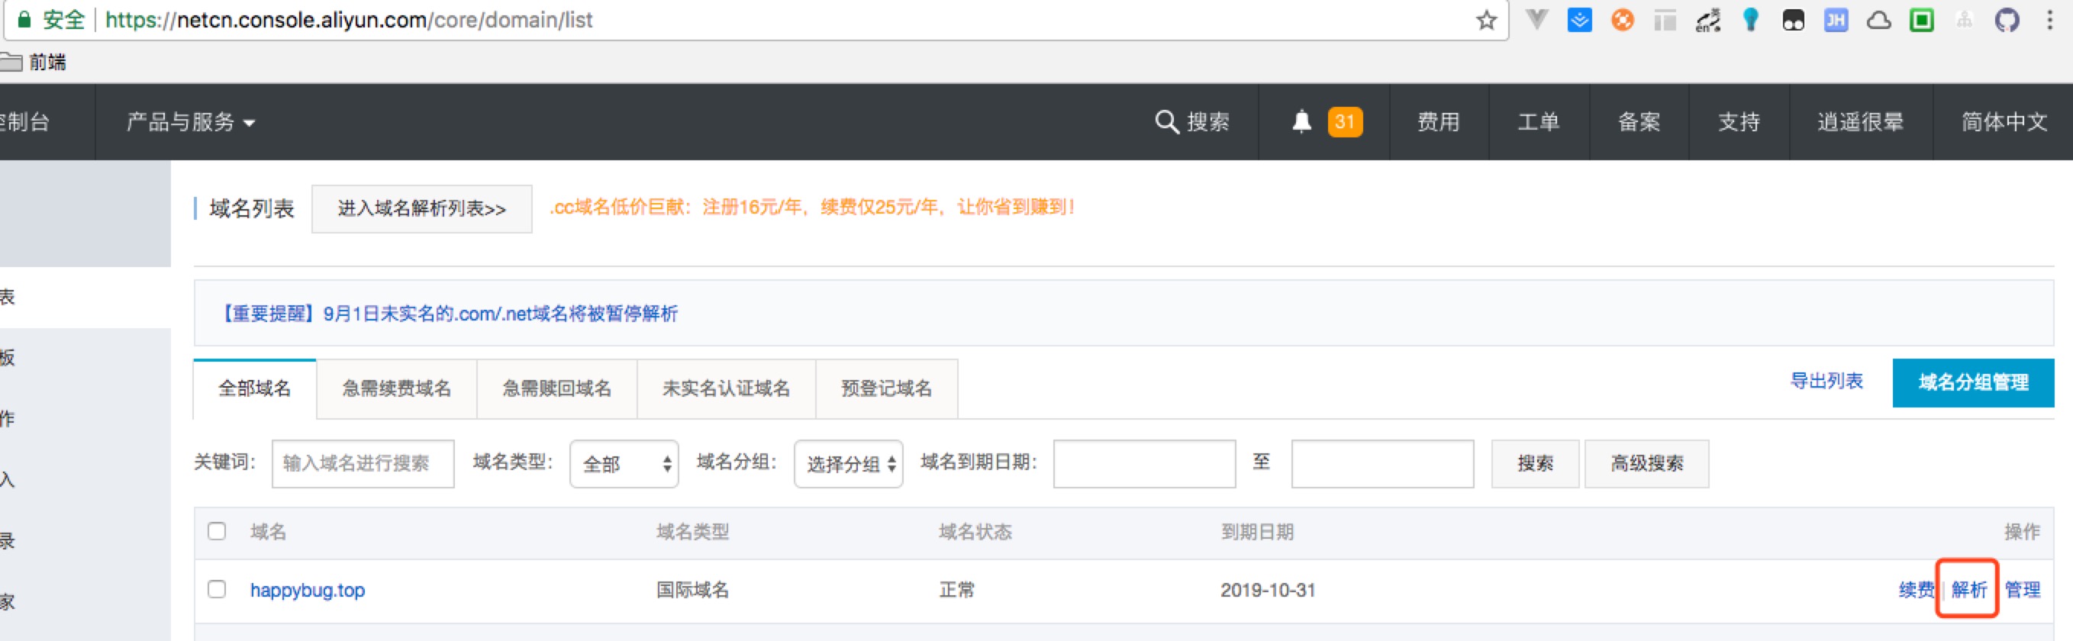Open 支持 in the top navbar
The height and width of the screenshot is (641, 2073).
pos(1738,121)
